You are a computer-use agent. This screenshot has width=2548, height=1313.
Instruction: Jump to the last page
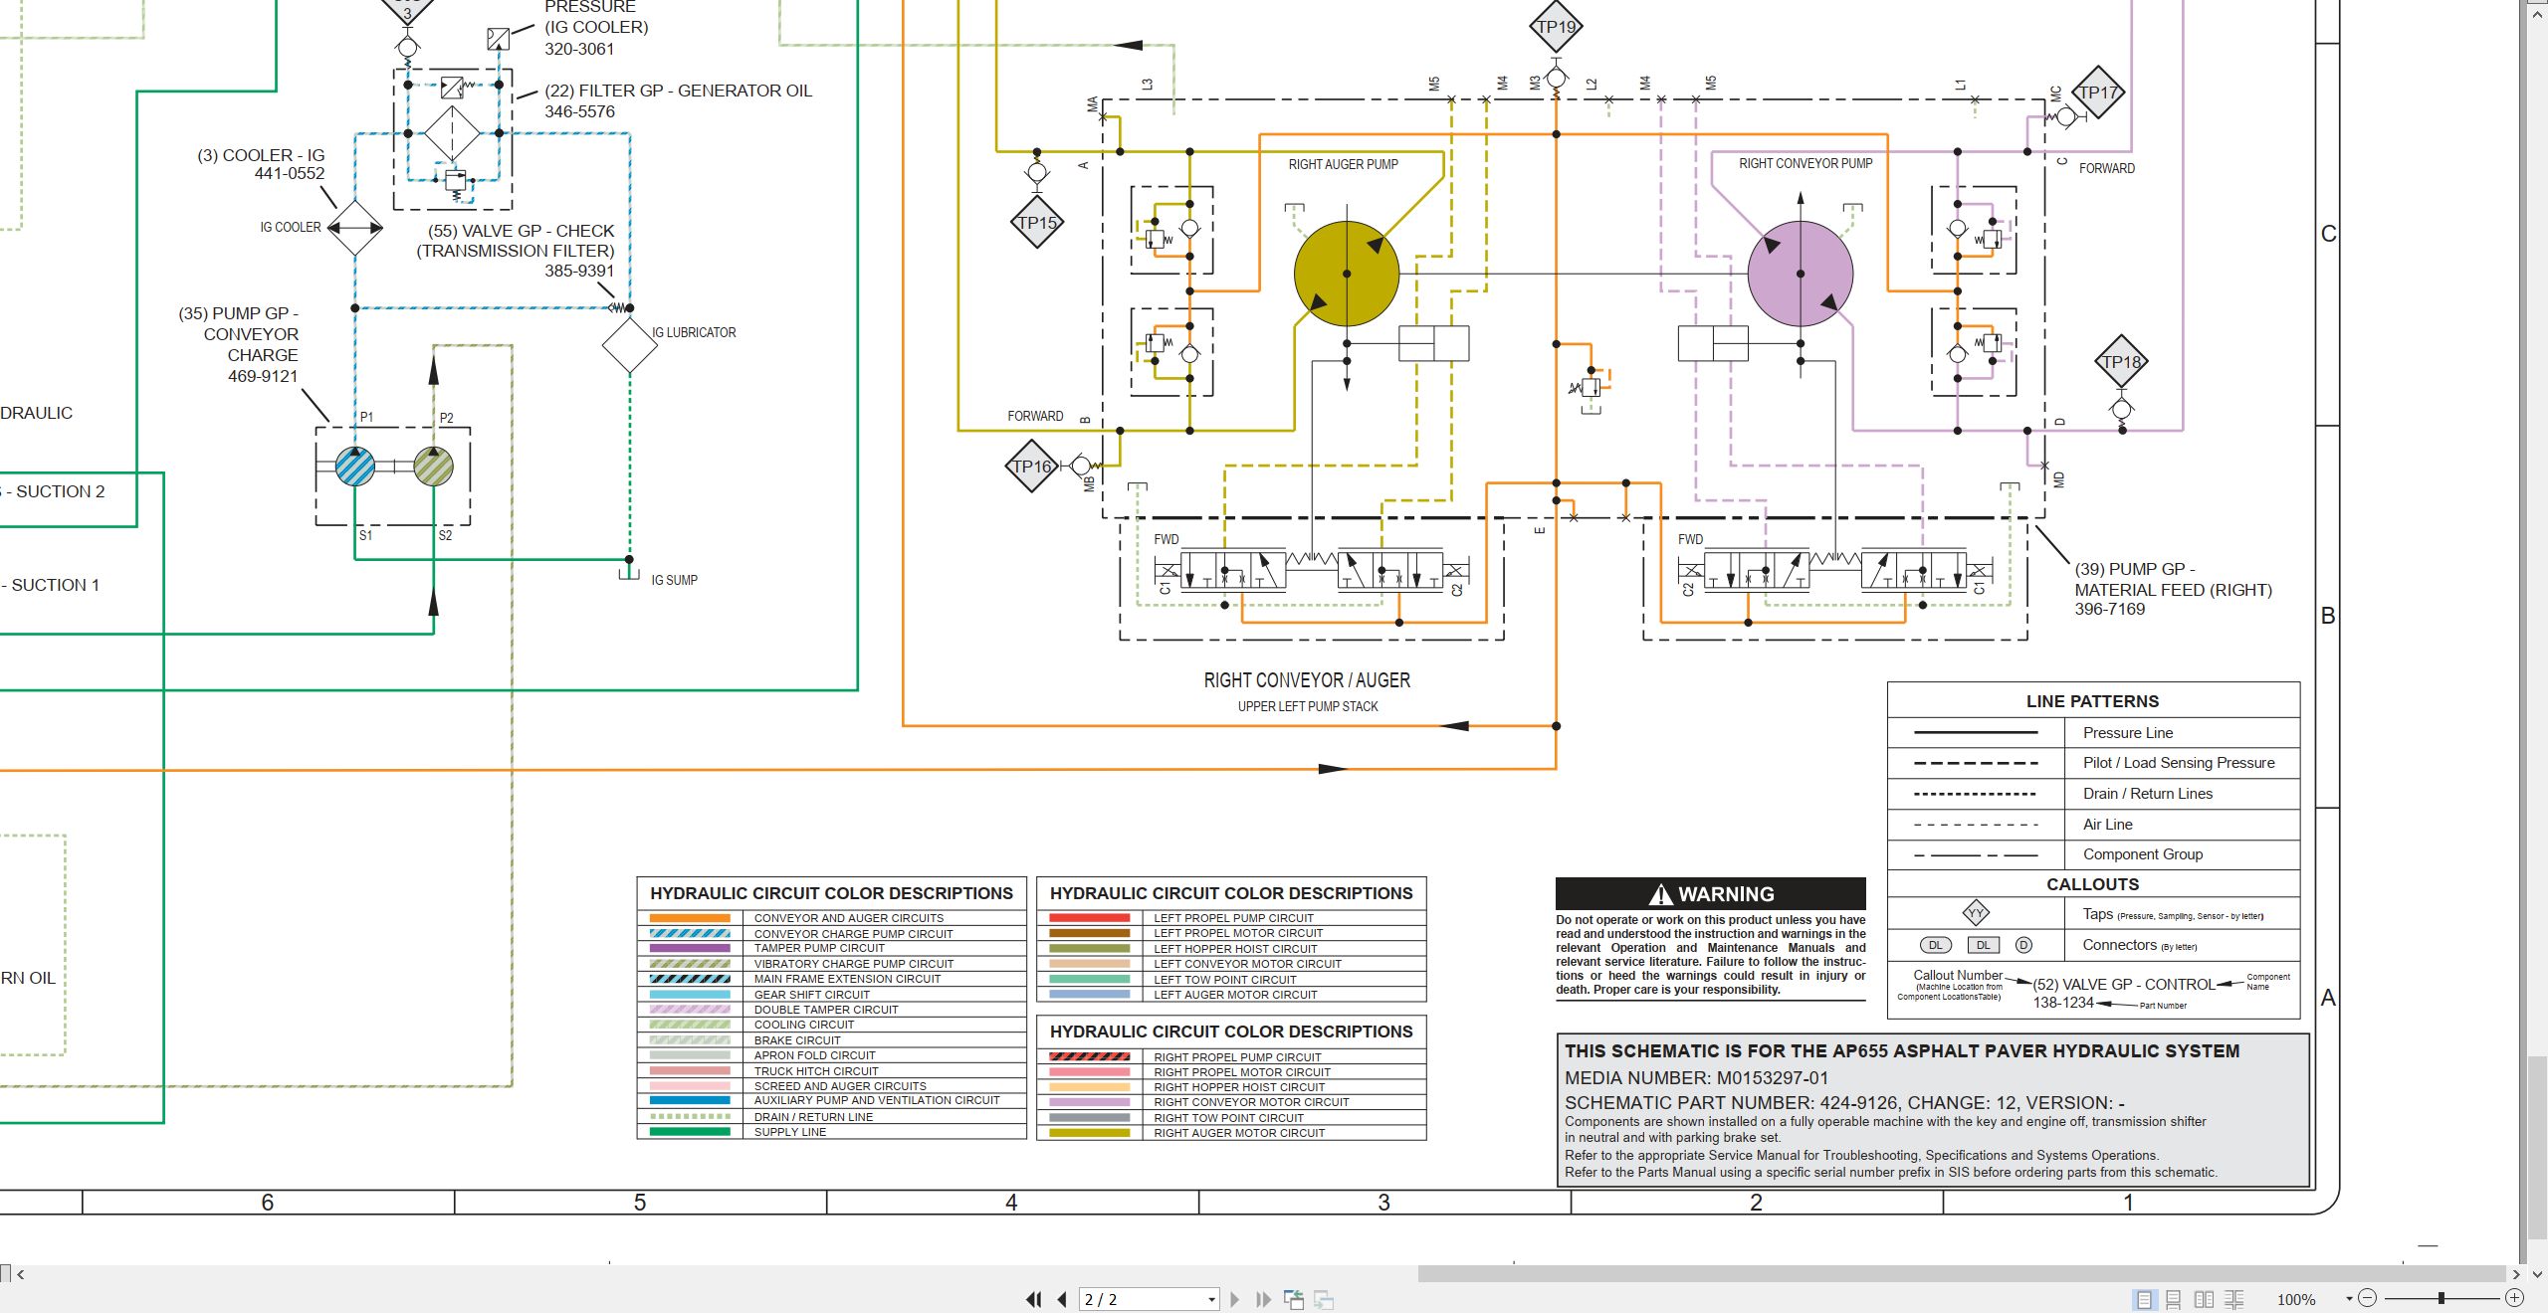pos(1264,1299)
